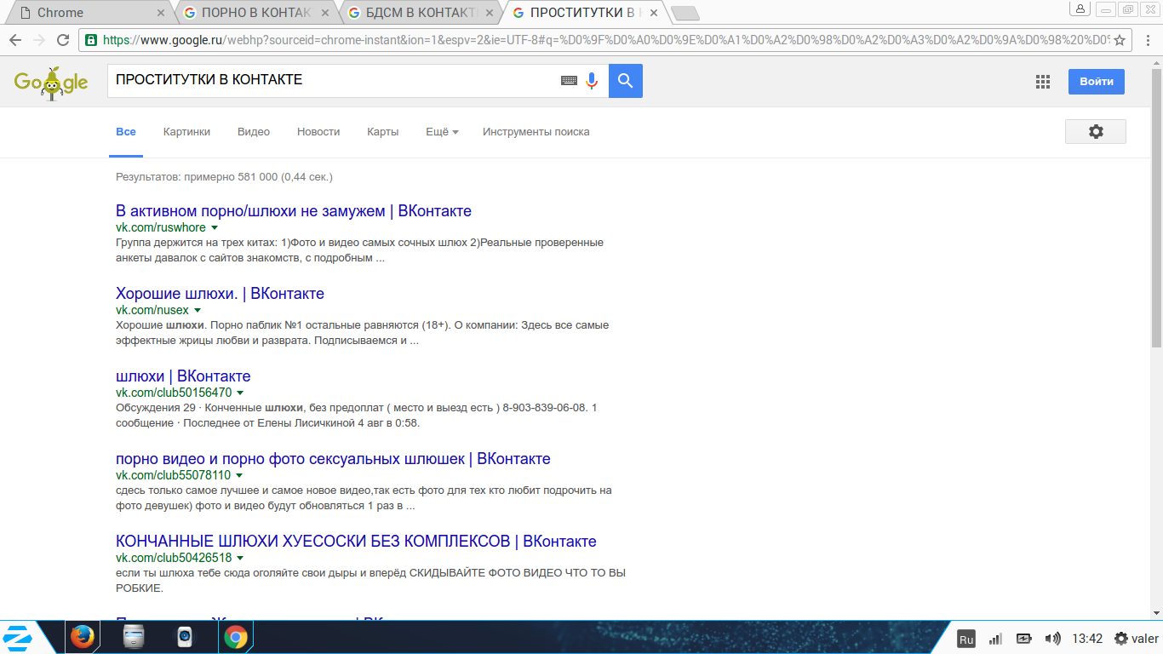This screenshot has height=654, width=1163.
Task: Switch to Картинки results
Action: (x=186, y=132)
